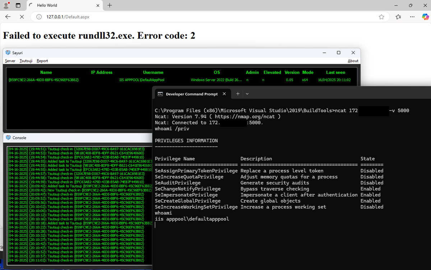Toggle the favorites star for this page
Screen dimensions: 431x270
[381, 16]
